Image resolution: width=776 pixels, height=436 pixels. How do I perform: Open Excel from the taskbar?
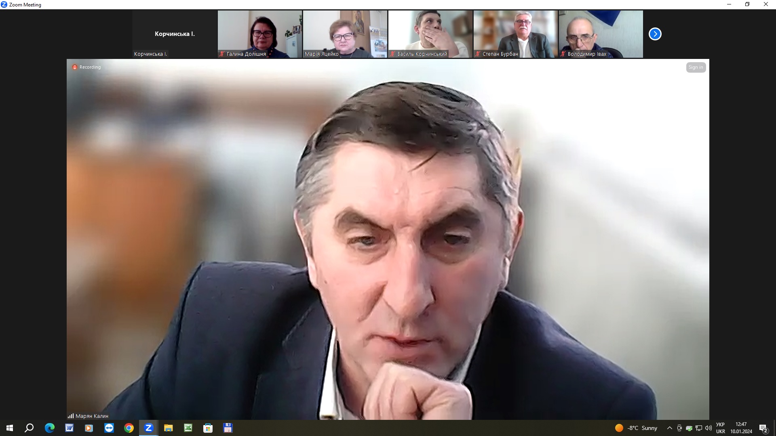[188, 428]
